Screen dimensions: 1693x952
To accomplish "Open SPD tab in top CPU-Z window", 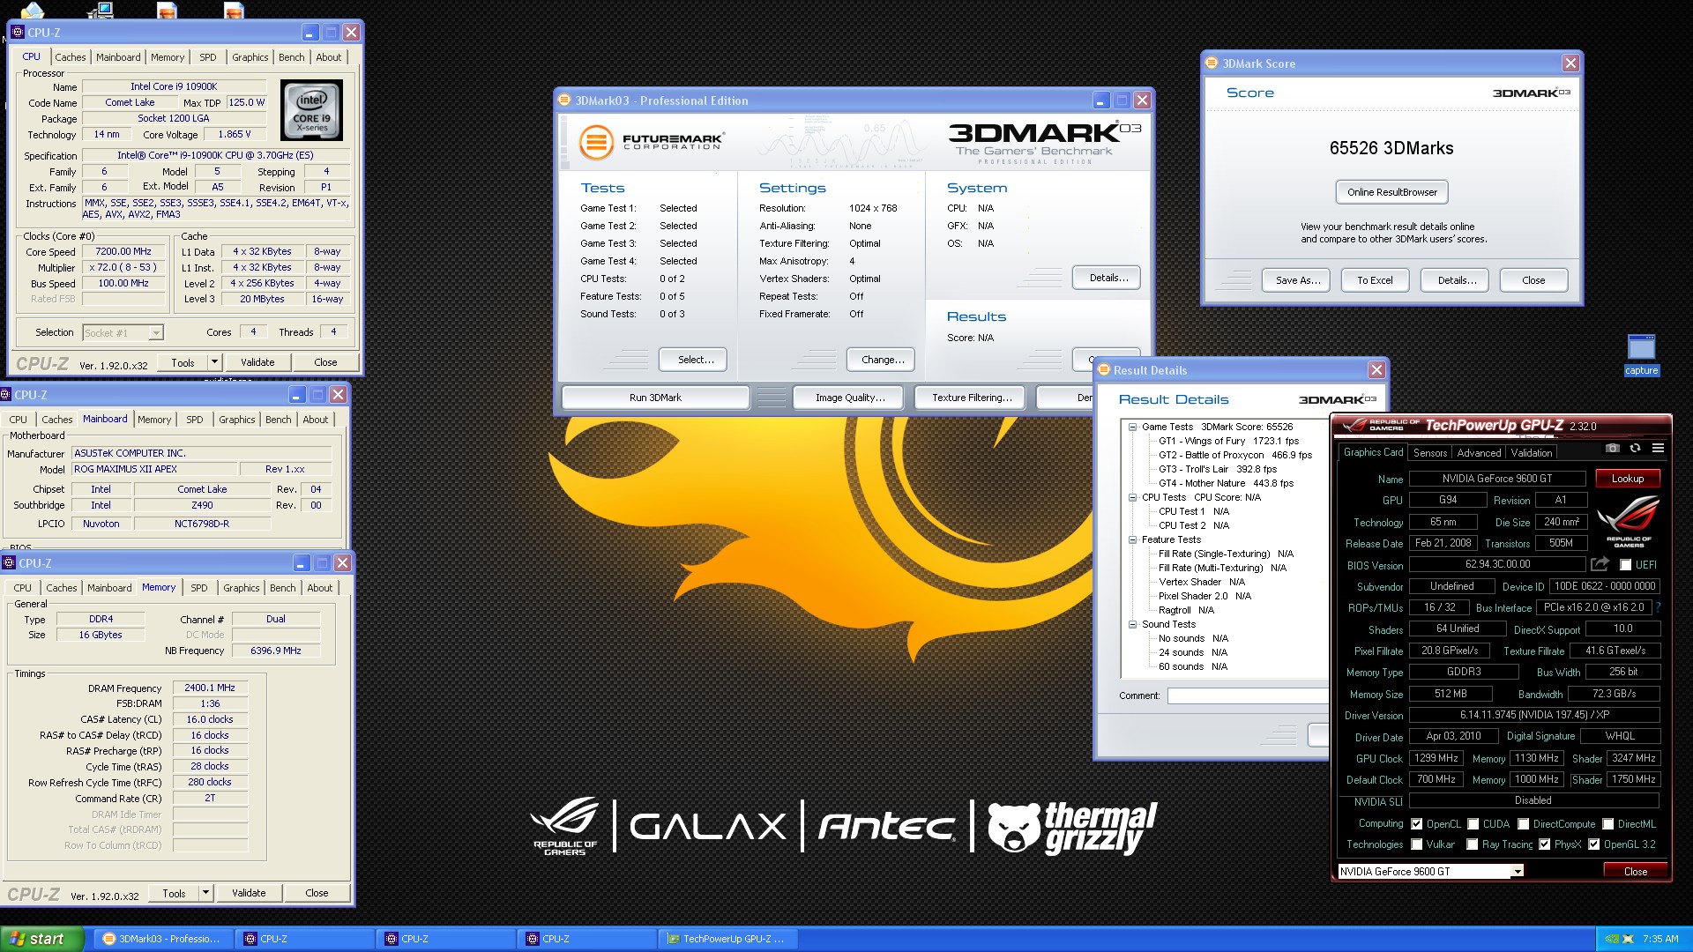I will 207,57.
